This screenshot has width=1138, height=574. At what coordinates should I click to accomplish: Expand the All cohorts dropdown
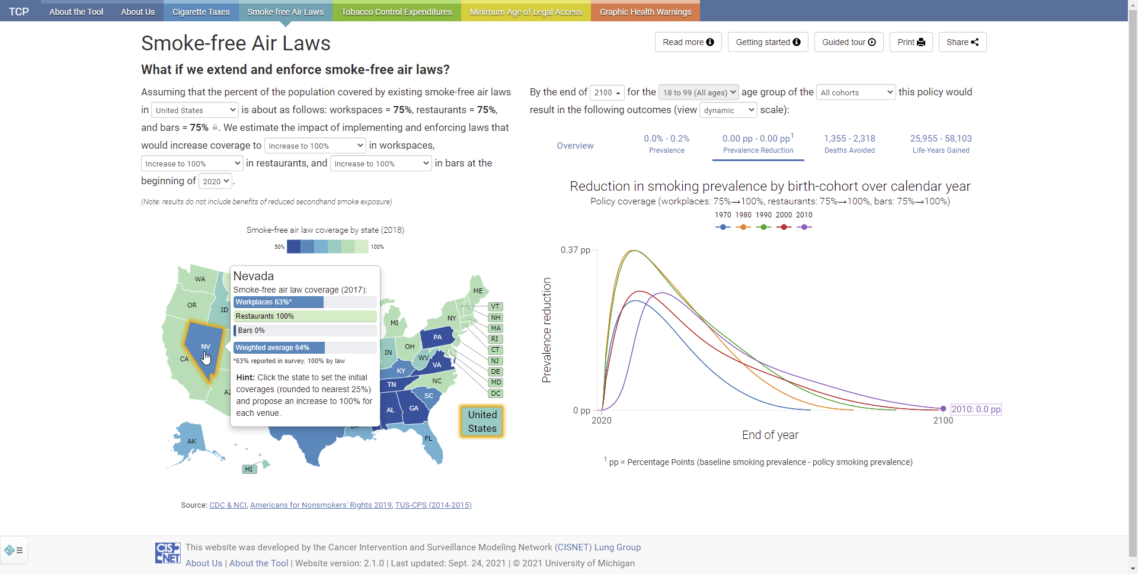pos(856,92)
